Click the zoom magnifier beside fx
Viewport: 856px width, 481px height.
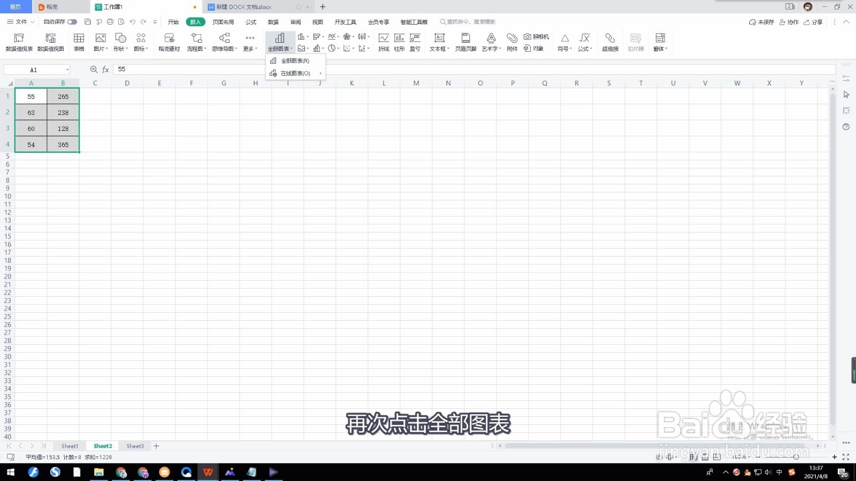pyautogui.click(x=94, y=69)
